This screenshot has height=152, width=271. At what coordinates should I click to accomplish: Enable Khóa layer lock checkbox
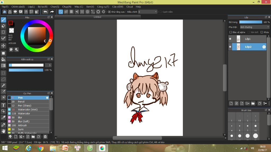click(262, 32)
